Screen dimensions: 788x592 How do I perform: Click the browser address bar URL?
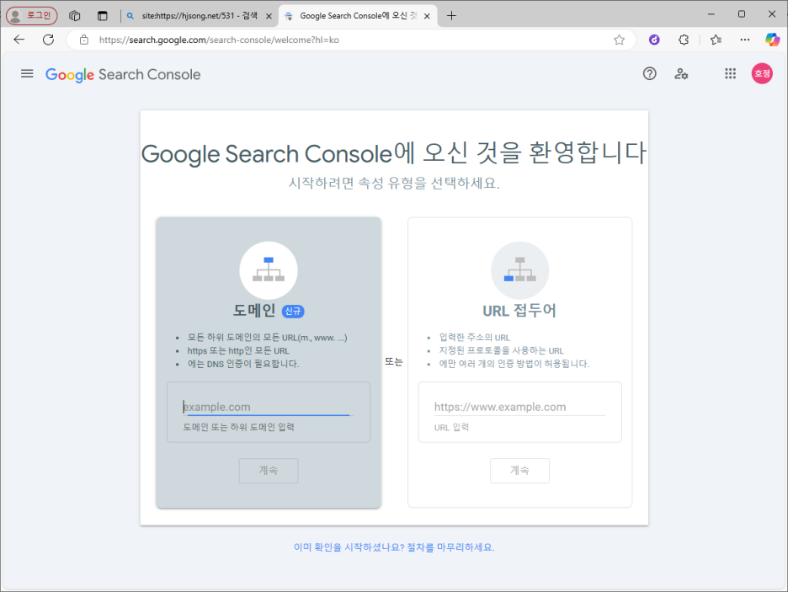219,40
